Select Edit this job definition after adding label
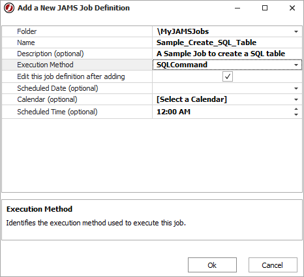The width and height of the screenshot is (304, 277). coord(71,76)
